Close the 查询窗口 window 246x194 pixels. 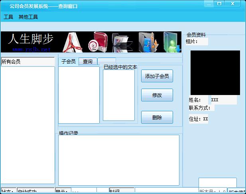click(x=232, y=4)
